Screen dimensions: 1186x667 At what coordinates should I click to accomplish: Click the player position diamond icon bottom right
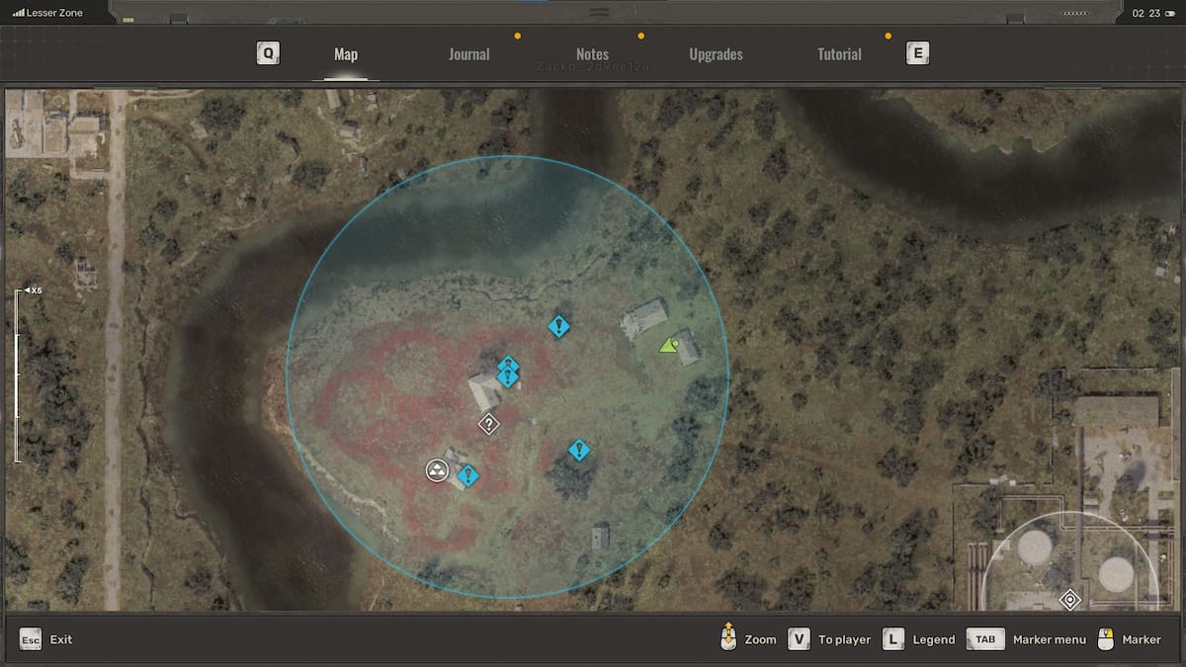[x=1069, y=600]
